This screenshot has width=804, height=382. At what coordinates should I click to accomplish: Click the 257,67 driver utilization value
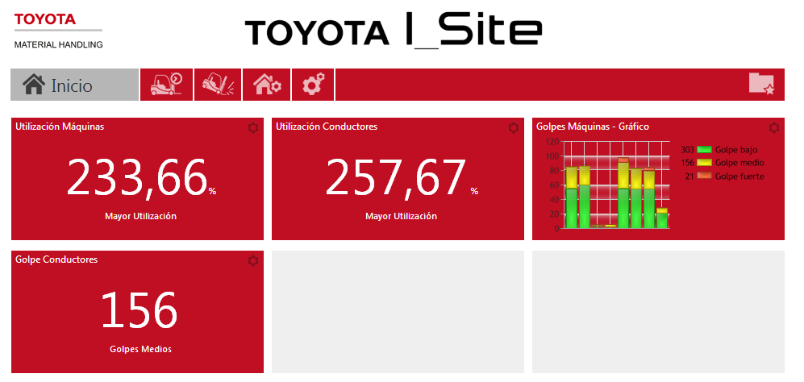pos(397,178)
